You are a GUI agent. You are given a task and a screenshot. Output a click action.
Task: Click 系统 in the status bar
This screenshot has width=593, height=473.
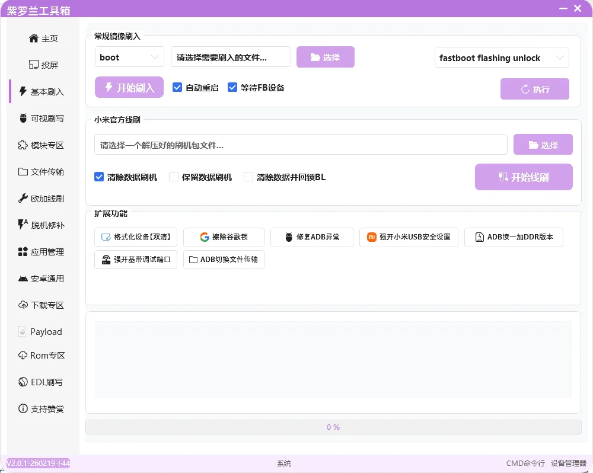284,463
